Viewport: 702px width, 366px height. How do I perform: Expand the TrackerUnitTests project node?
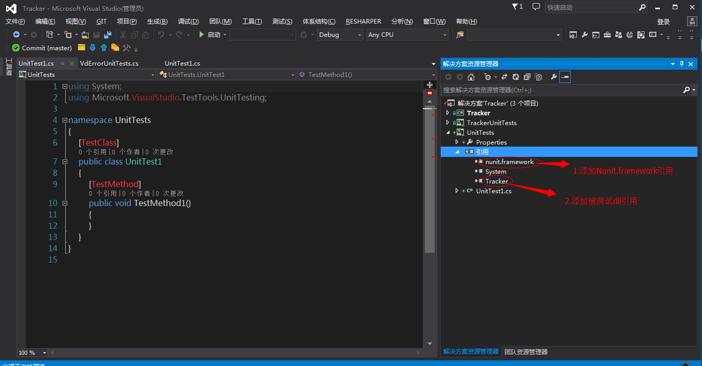[447, 123]
